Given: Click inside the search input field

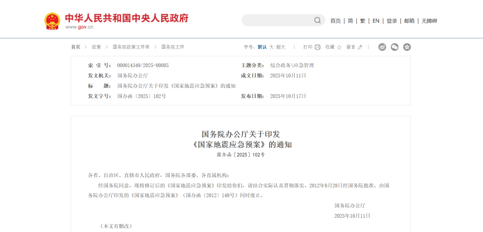Looking at the screenshot, I should 277,20.
